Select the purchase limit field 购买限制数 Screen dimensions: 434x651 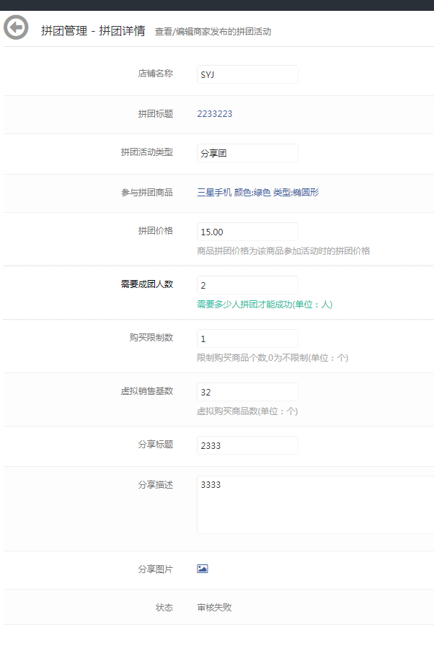point(247,338)
